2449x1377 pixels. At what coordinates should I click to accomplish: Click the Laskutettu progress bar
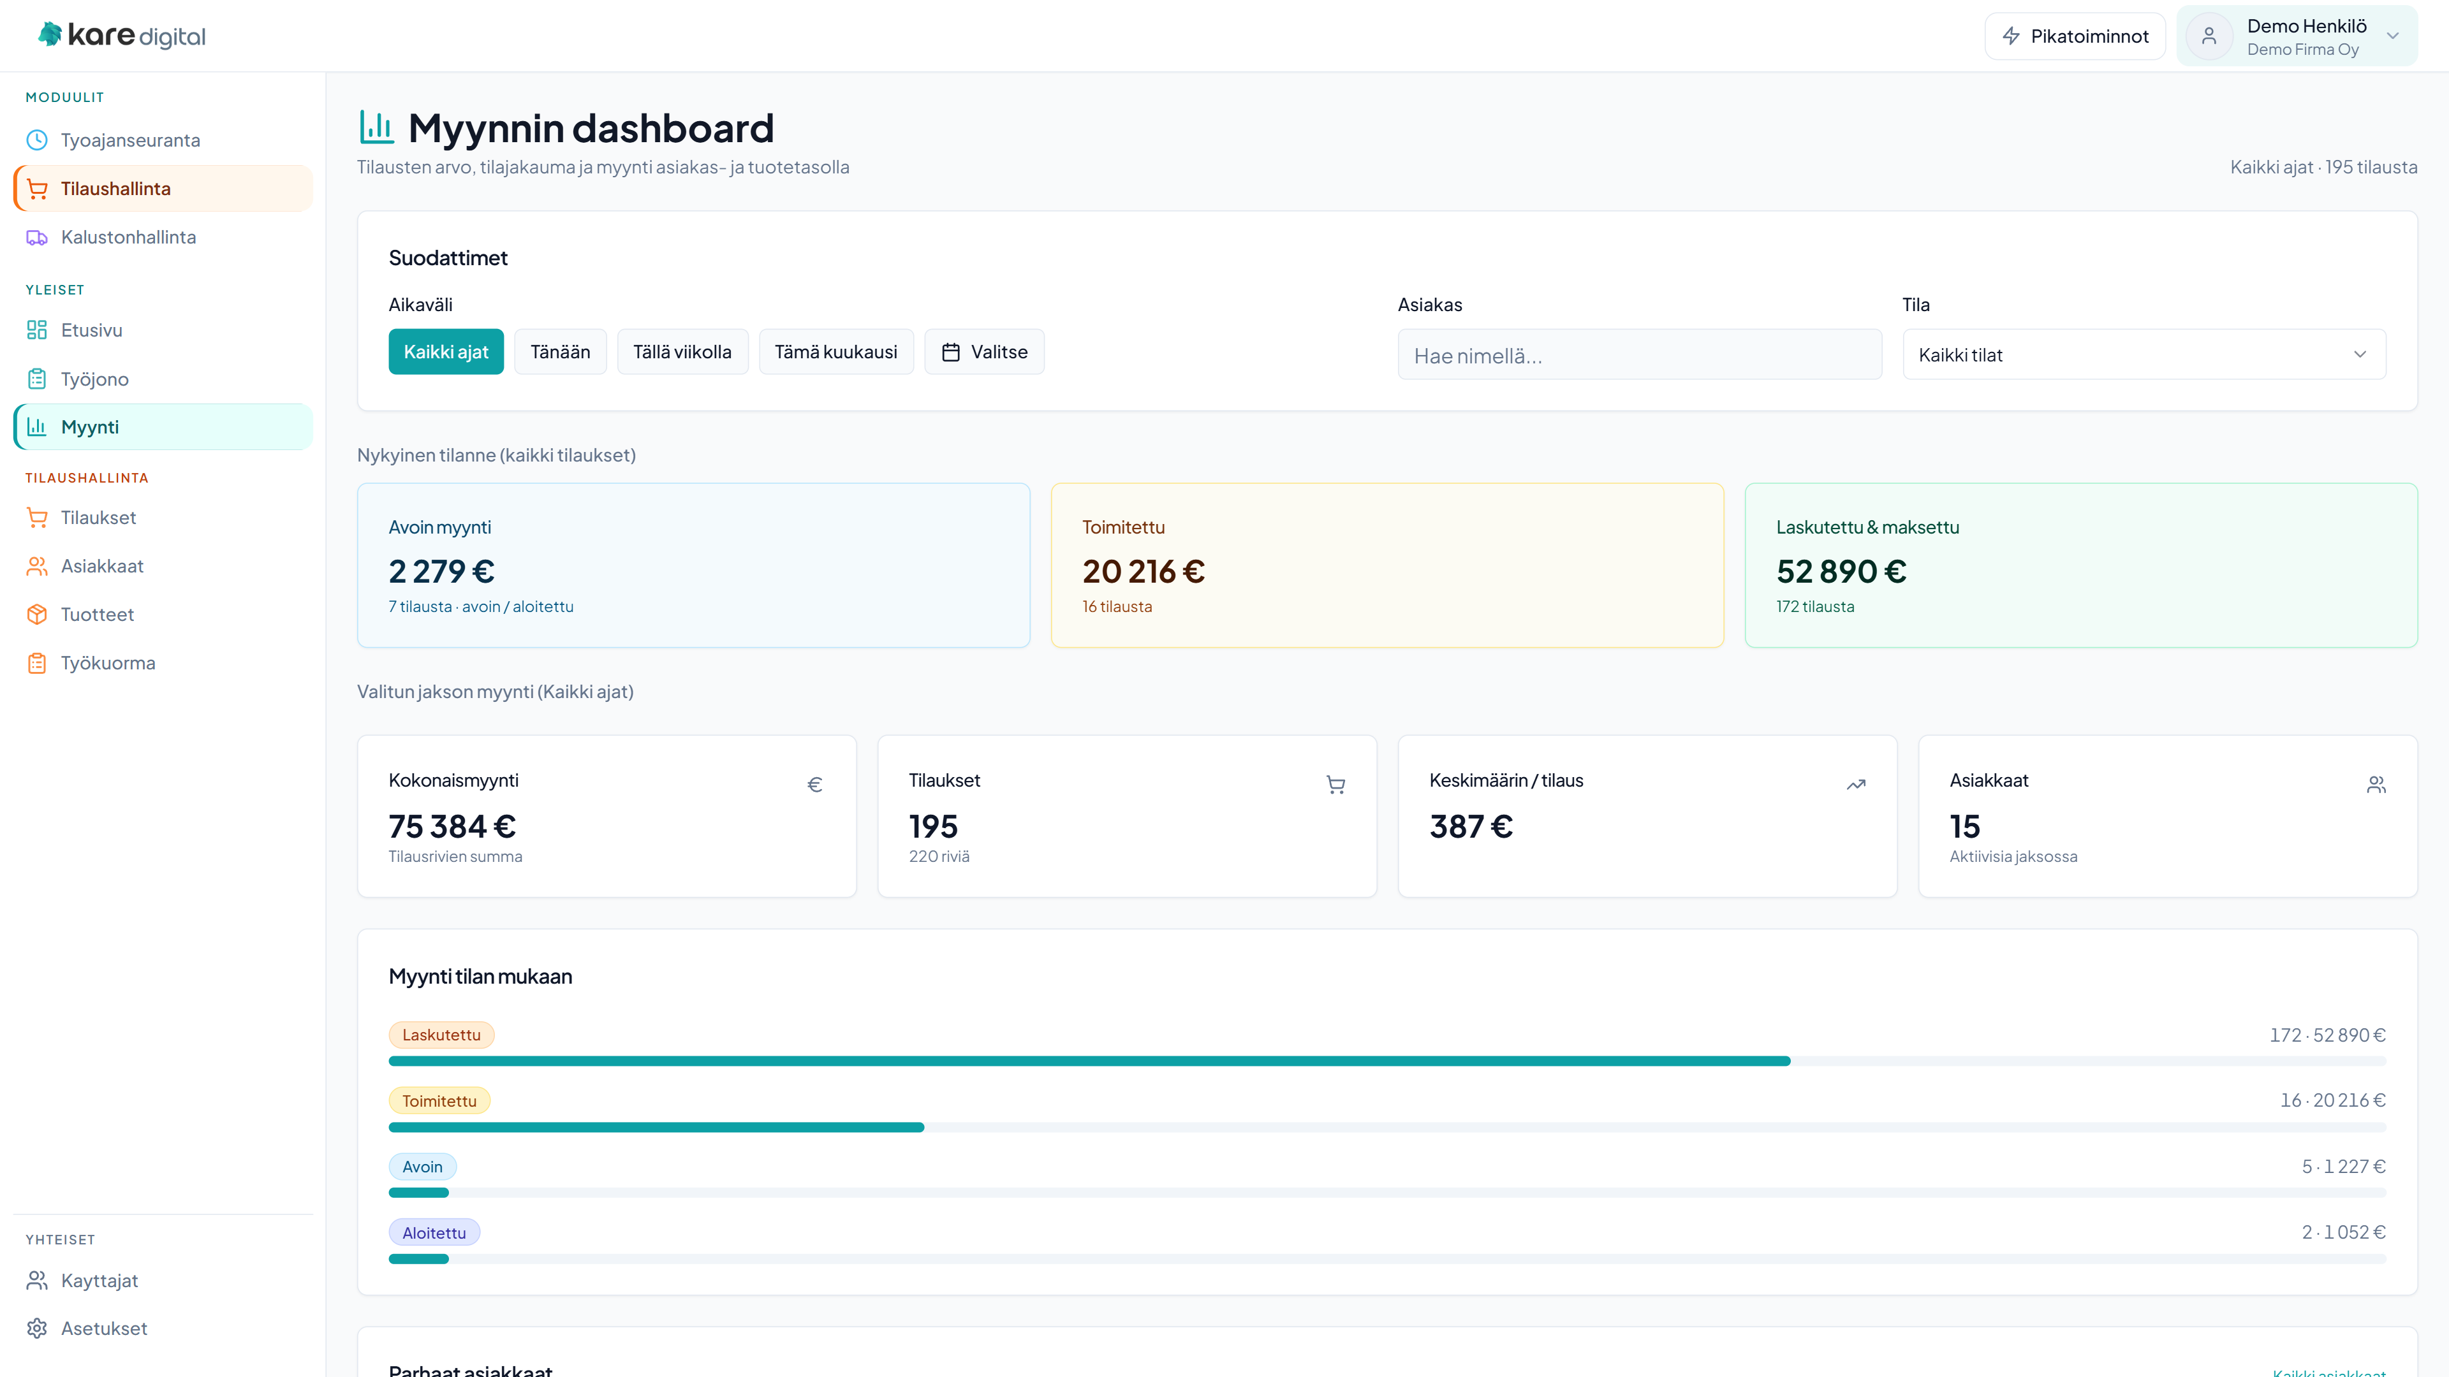pyautogui.click(x=1387, y=1061)
